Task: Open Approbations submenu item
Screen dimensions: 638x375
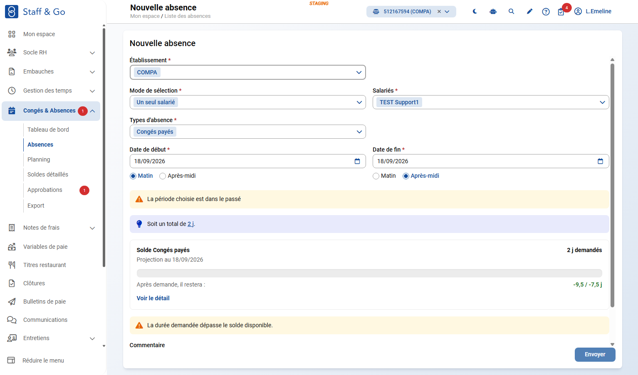Action: (45, 190)
